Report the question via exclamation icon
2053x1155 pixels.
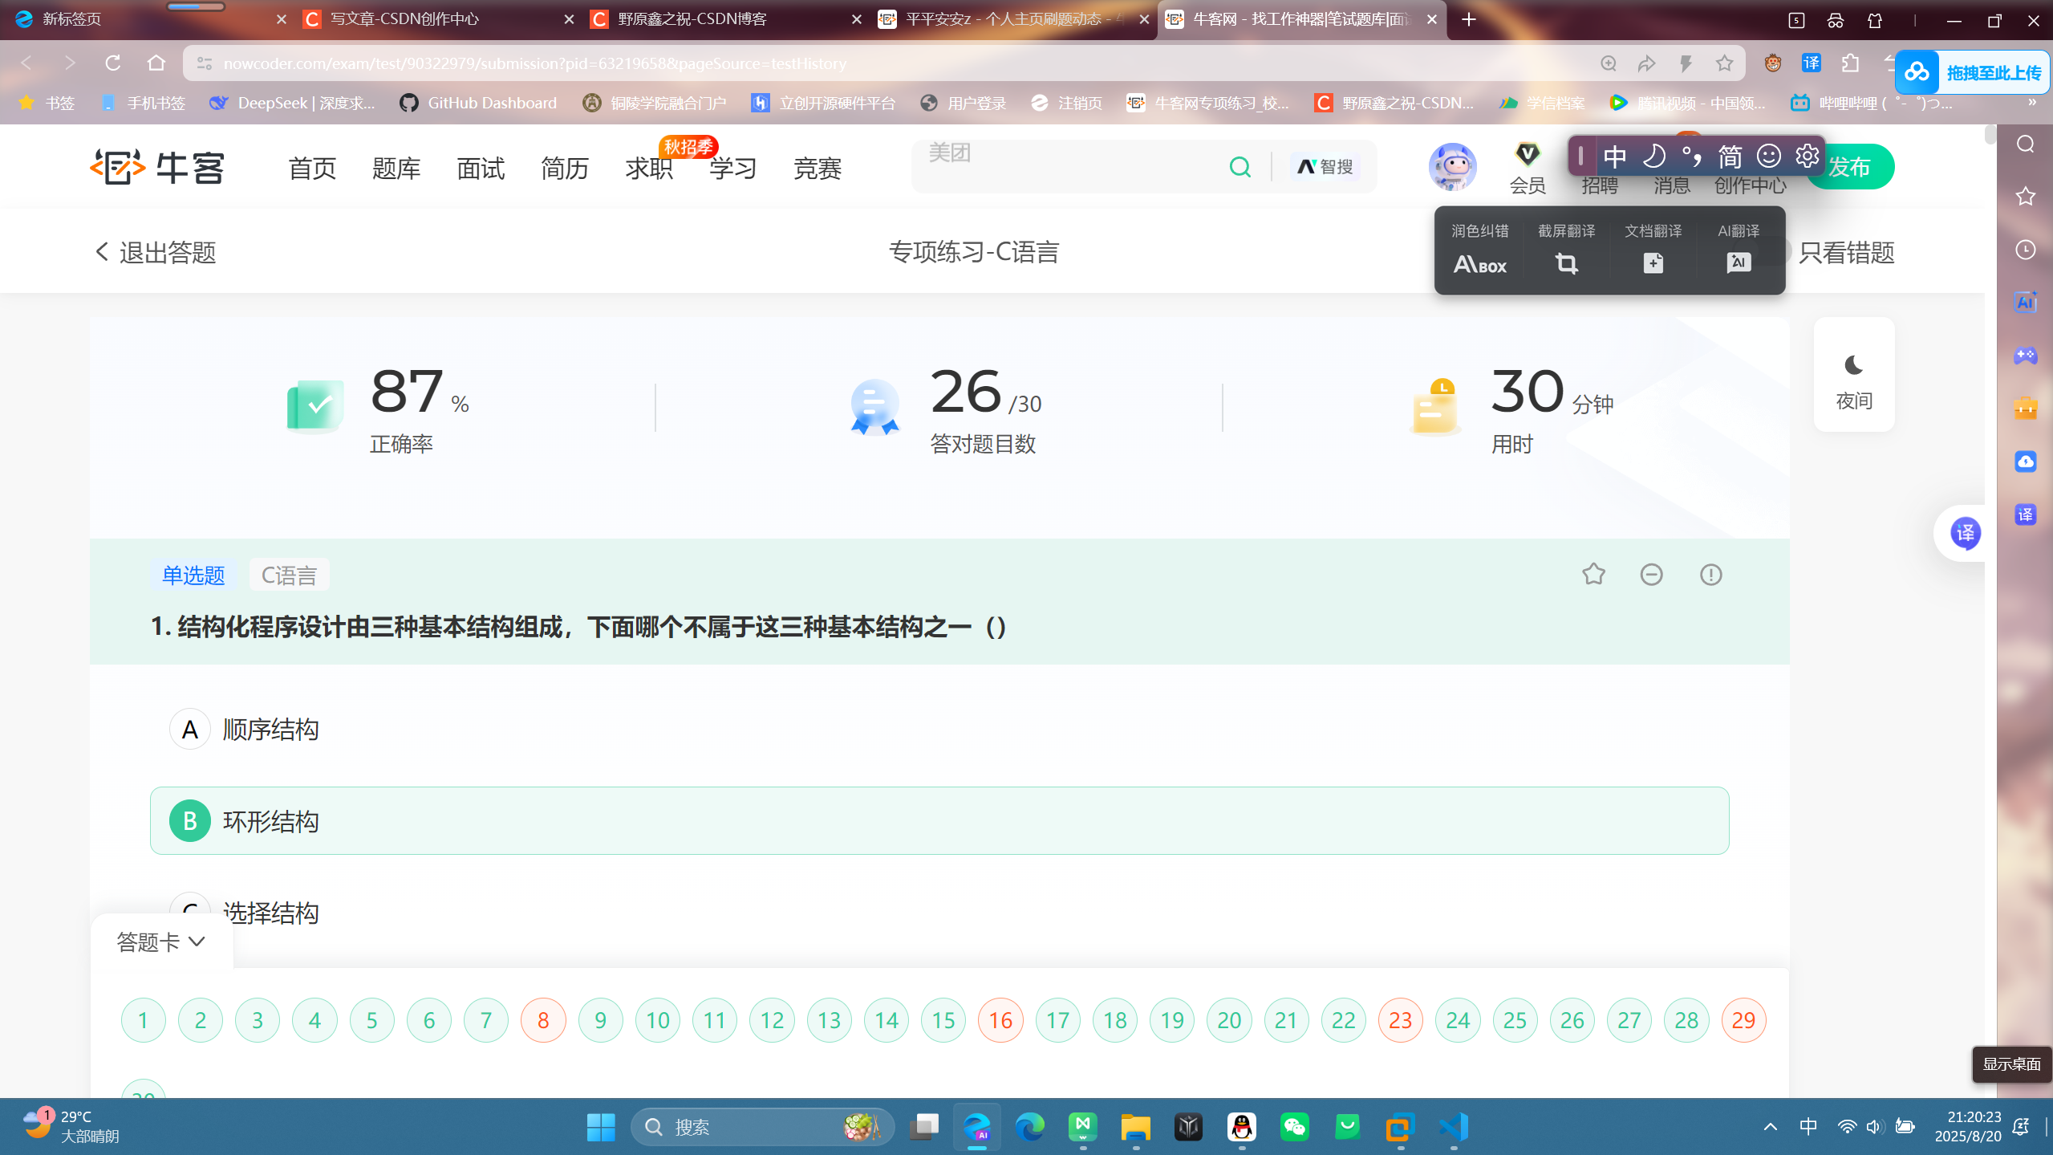pos(1710,575)
